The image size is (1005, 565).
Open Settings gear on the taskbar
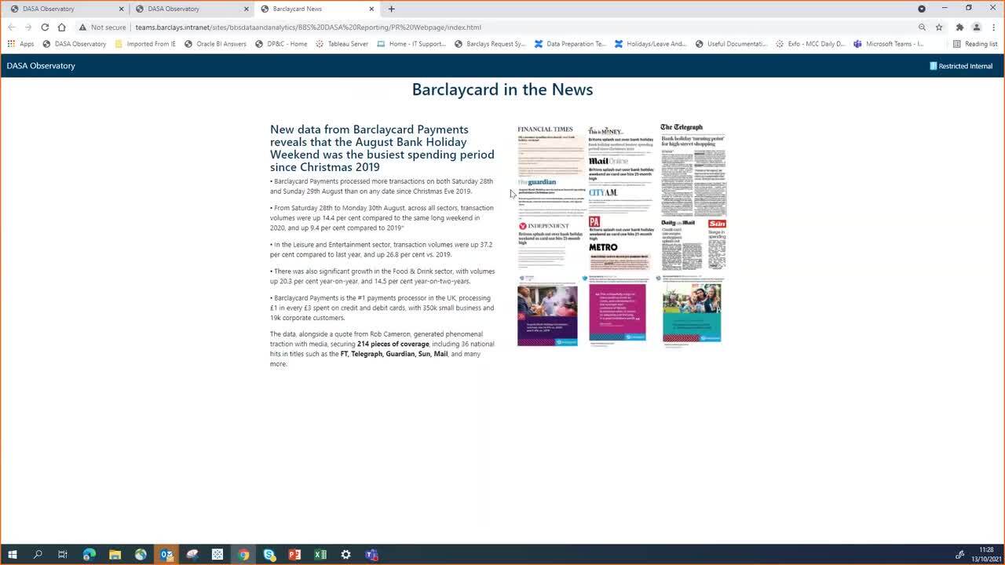tap(345, 555)
